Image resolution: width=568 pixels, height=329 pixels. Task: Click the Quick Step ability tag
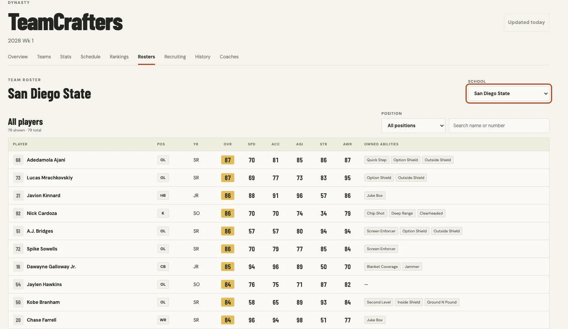coord(377,160)
